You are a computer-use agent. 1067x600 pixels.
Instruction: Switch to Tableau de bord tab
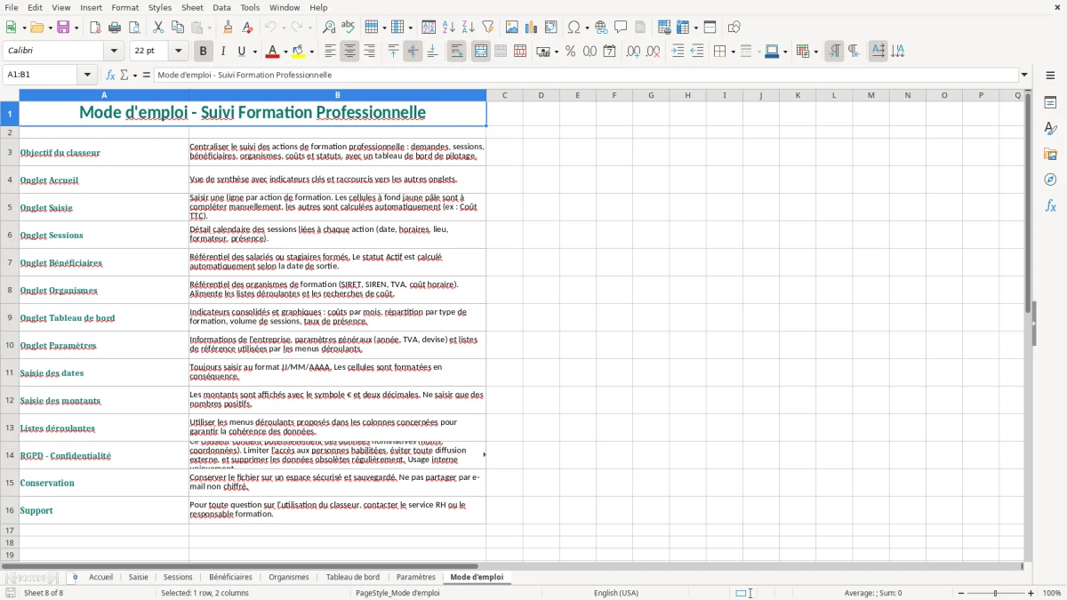(353, 577)
